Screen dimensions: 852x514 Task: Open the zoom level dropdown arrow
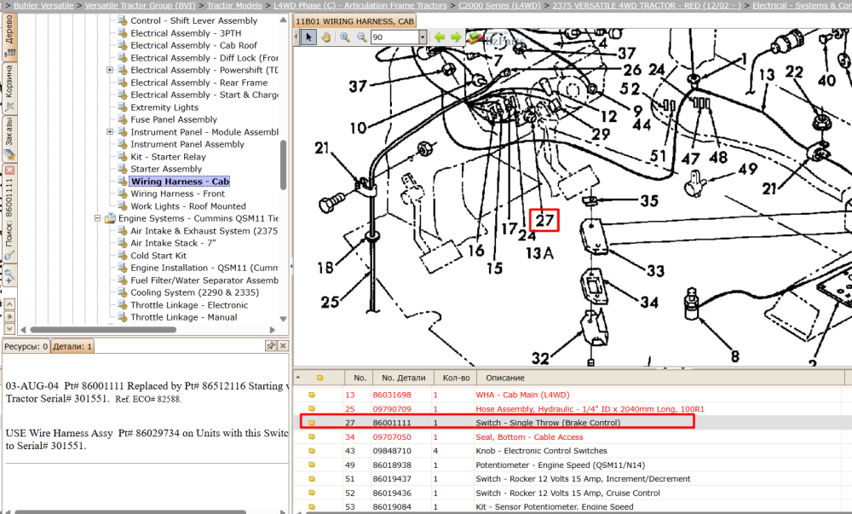point(423,37)
